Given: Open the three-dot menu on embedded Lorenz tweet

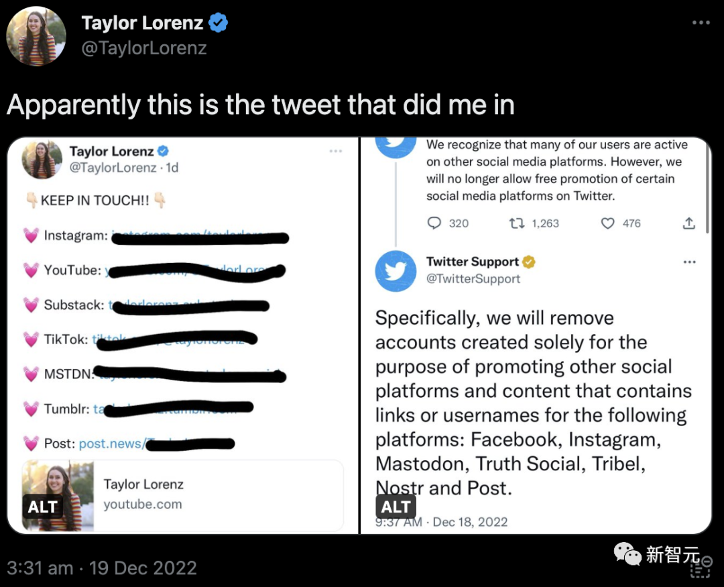Looking at the screenshot, I should 336,152.
